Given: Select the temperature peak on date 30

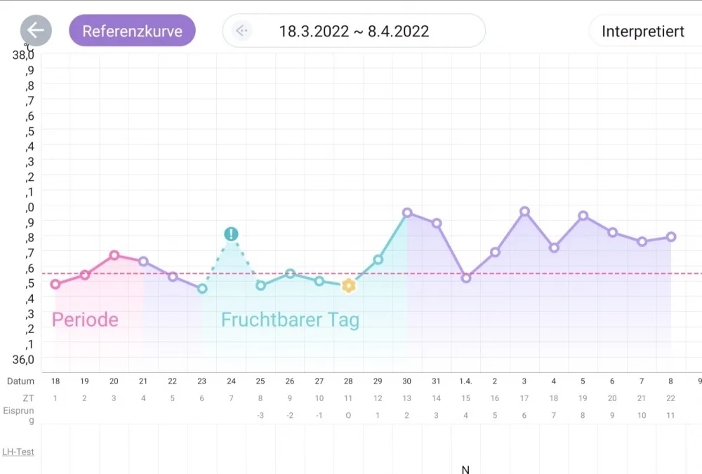Looking at the screenshot, I should (x=407, y=212).
